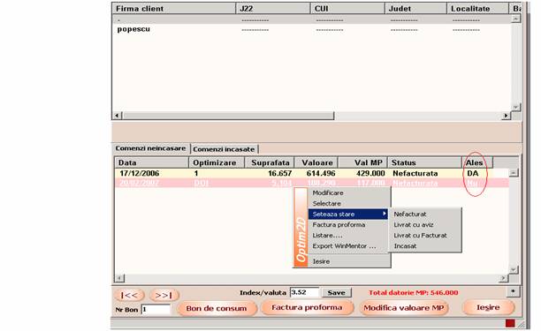541x331 pixels.
Task: Click the Val MP column header
Action: point(362,162)
